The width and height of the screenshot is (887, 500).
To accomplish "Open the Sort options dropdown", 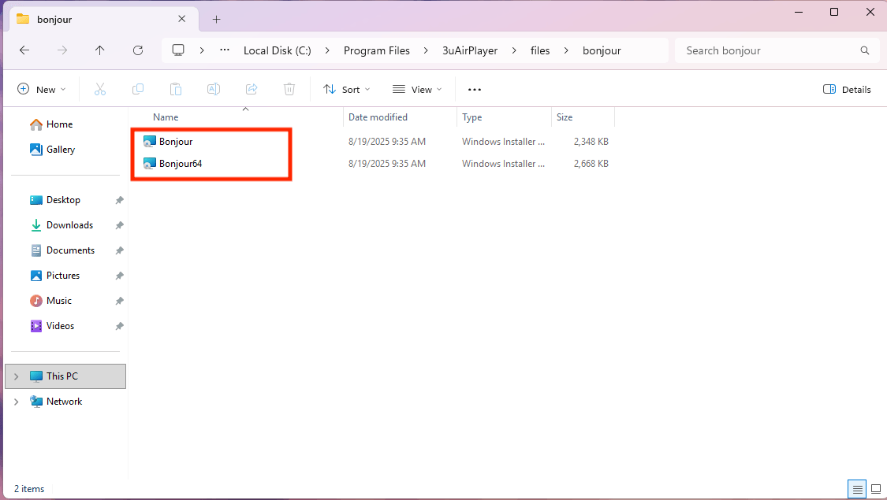I will (x=347, y=89).
